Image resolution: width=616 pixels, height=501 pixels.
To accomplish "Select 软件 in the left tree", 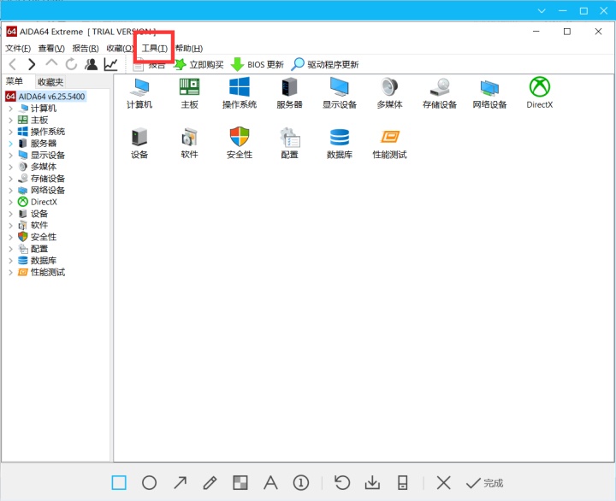I will click(33, 226).
